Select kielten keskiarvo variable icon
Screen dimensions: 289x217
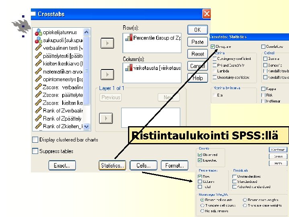[x=39, y=63]
